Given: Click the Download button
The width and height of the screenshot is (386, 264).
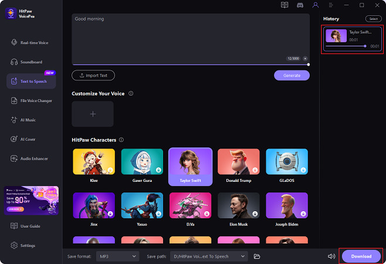Looking at the screenshot, I should pyautogui.click(x=361, y=256).
